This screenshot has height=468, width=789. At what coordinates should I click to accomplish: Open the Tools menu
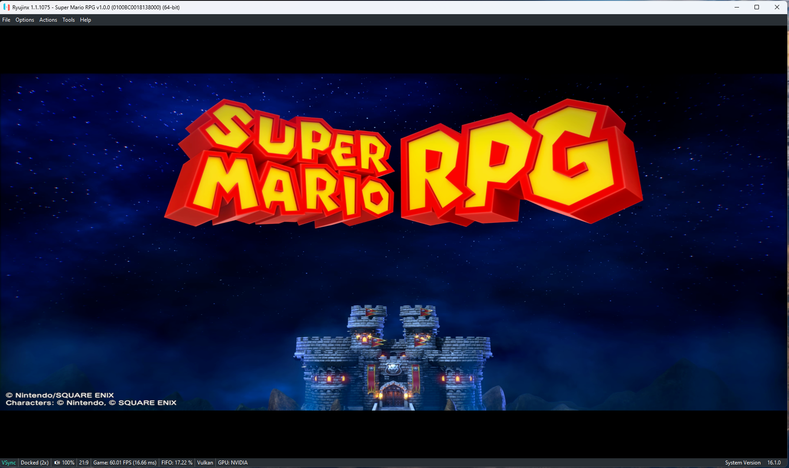(x=69, y=20)
